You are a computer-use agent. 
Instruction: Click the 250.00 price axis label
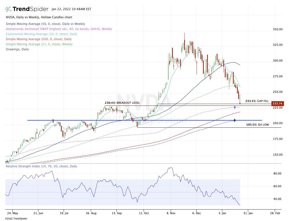pos(278,92)
